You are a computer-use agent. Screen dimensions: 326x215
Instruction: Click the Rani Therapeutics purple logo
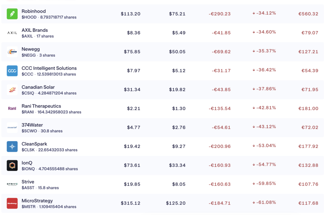pos(12,109)
